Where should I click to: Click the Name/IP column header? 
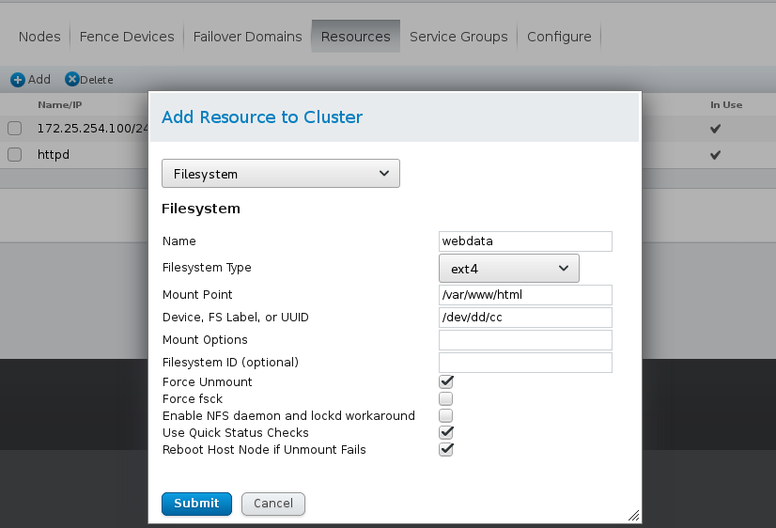[x=60, y=105]
